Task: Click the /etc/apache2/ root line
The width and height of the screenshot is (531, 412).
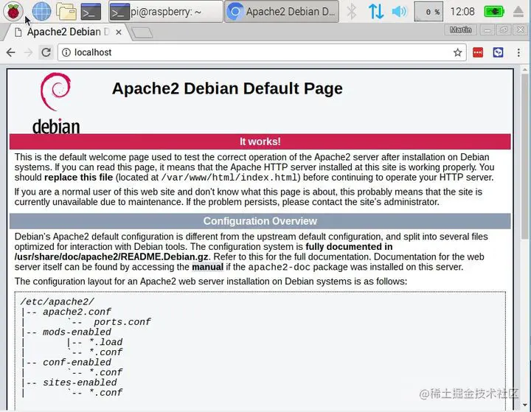Action: [x=58, y=301]
